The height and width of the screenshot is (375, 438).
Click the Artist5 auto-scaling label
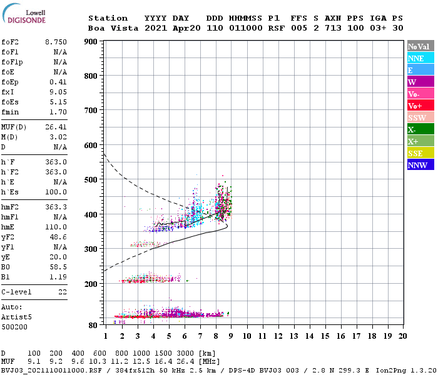(16, 317)
